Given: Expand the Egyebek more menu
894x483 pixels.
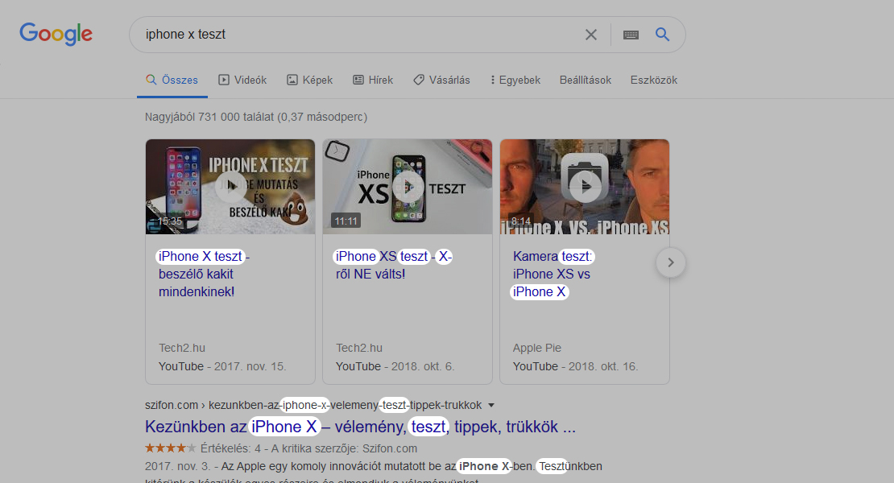Looking at the screenshot, I should click(515, 80).
